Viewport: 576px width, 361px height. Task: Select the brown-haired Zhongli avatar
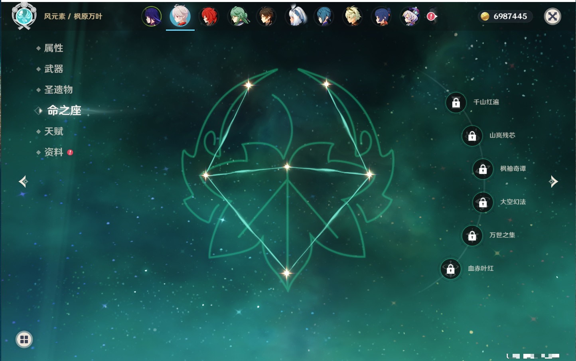pyautogui.click(x=266, y=16)
